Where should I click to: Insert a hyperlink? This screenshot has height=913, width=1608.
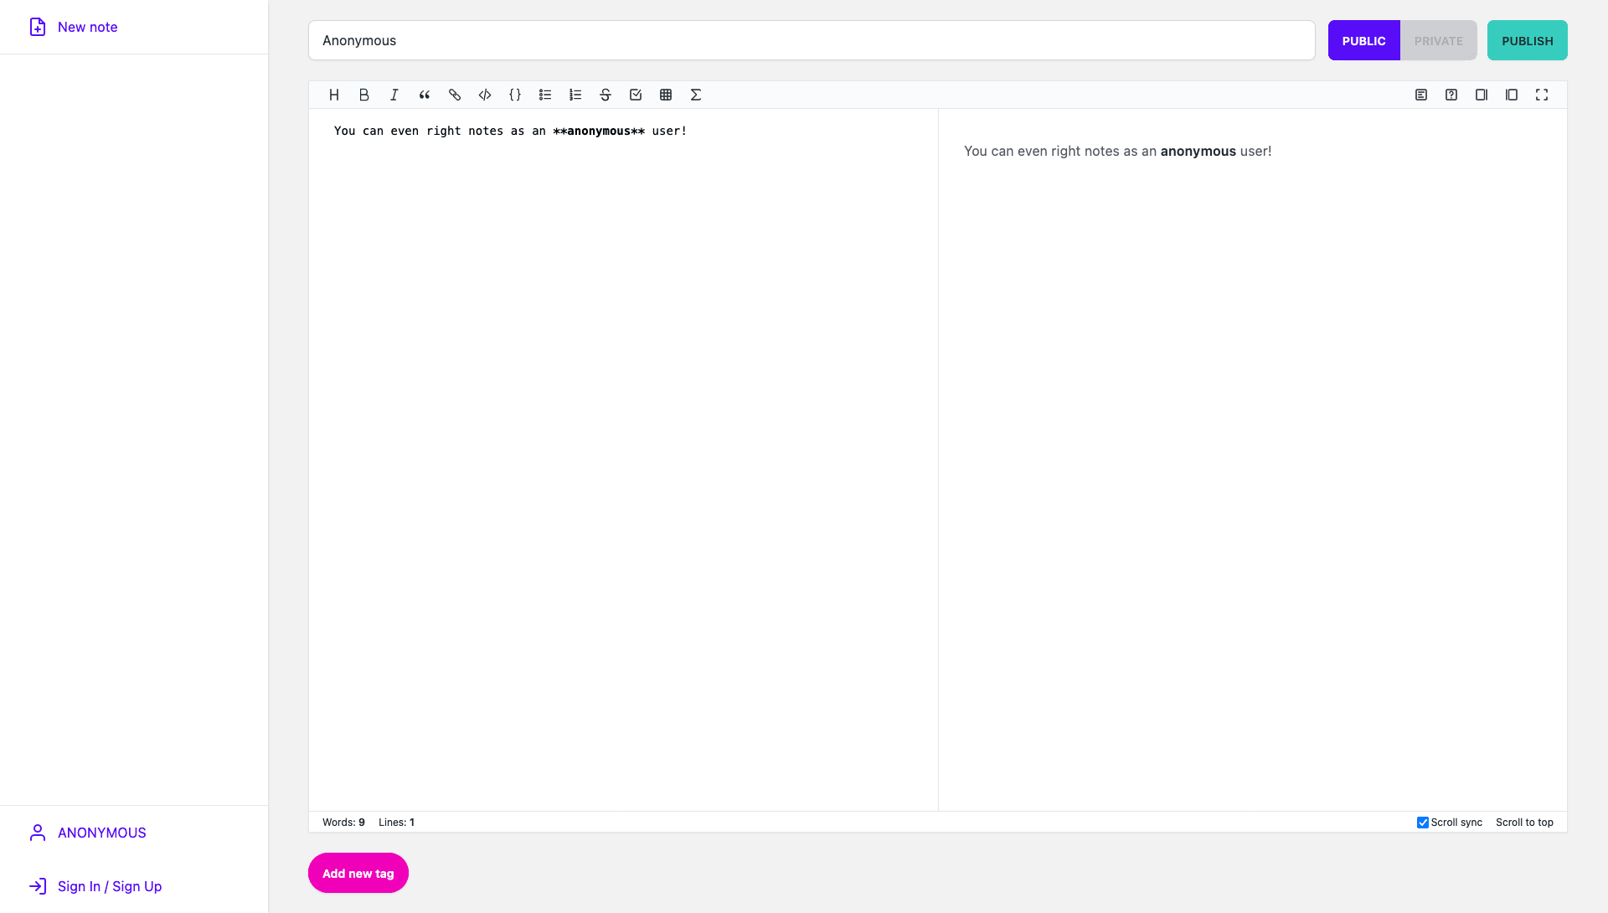(454, 95)
